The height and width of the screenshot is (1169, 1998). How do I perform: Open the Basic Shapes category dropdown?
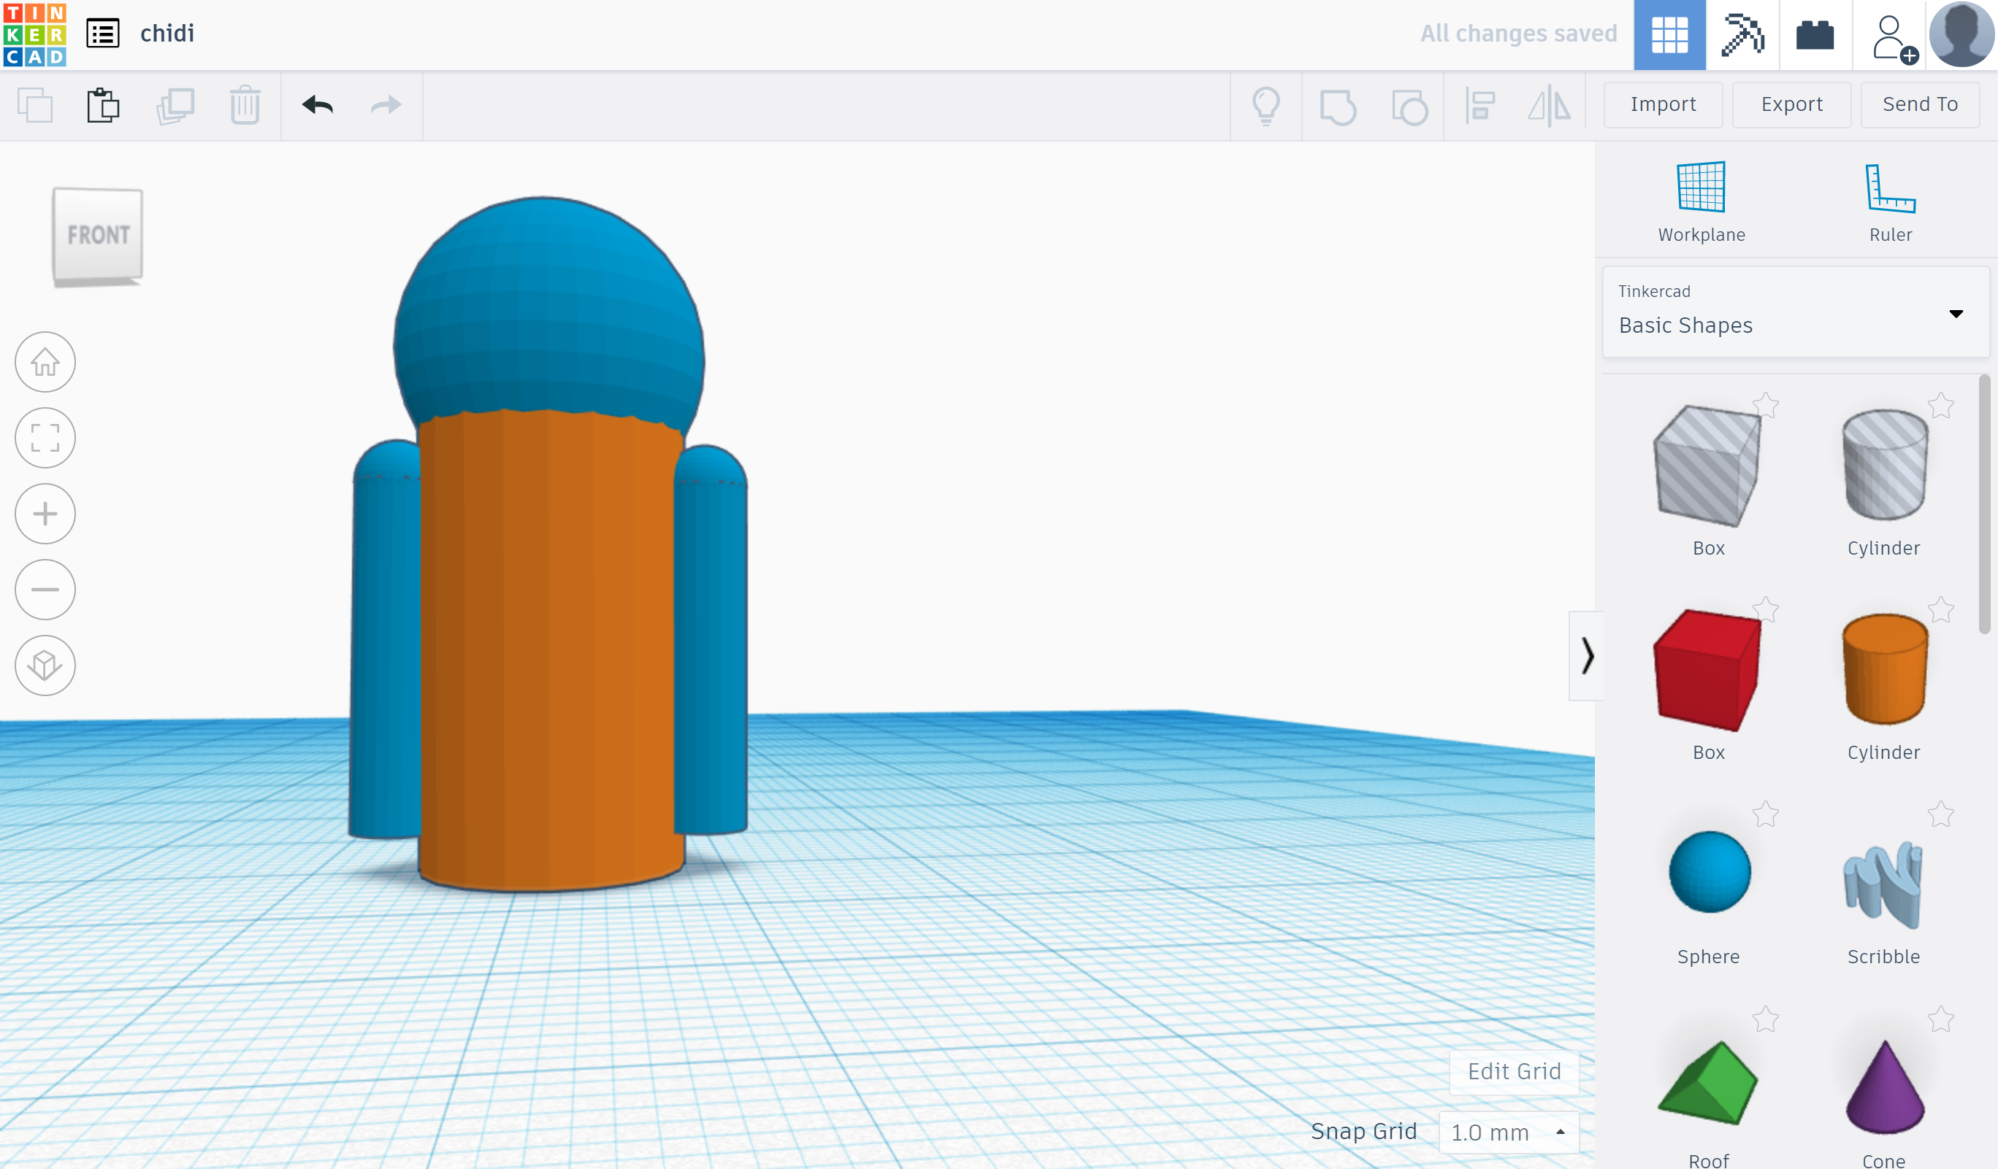[x=1795, y=312]
